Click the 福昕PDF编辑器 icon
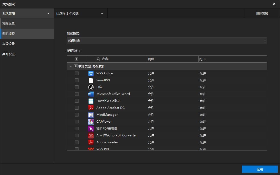Image resolution: width=280 pixels, height=175 pixels. [91, 129]
